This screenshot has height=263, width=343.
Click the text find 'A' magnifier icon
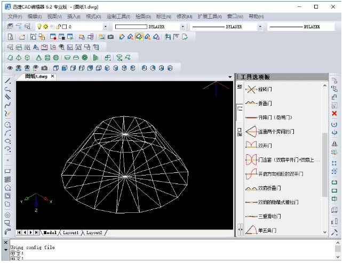coord(36,47)
